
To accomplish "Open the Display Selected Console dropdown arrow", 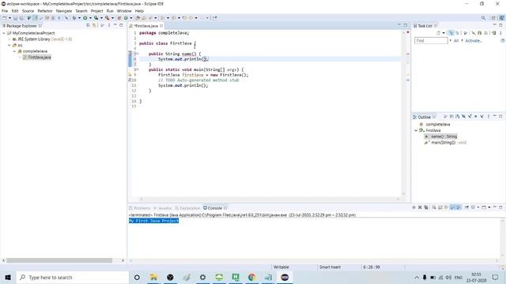I will pyautogui.click(x=478, y=207).
